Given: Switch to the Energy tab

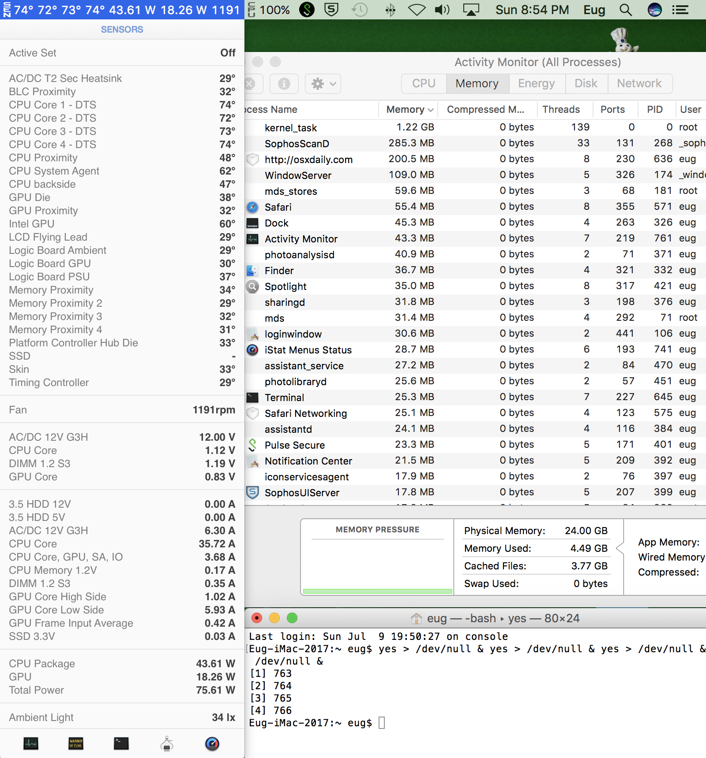Looking at the screenshot, I should click(536, 84).
